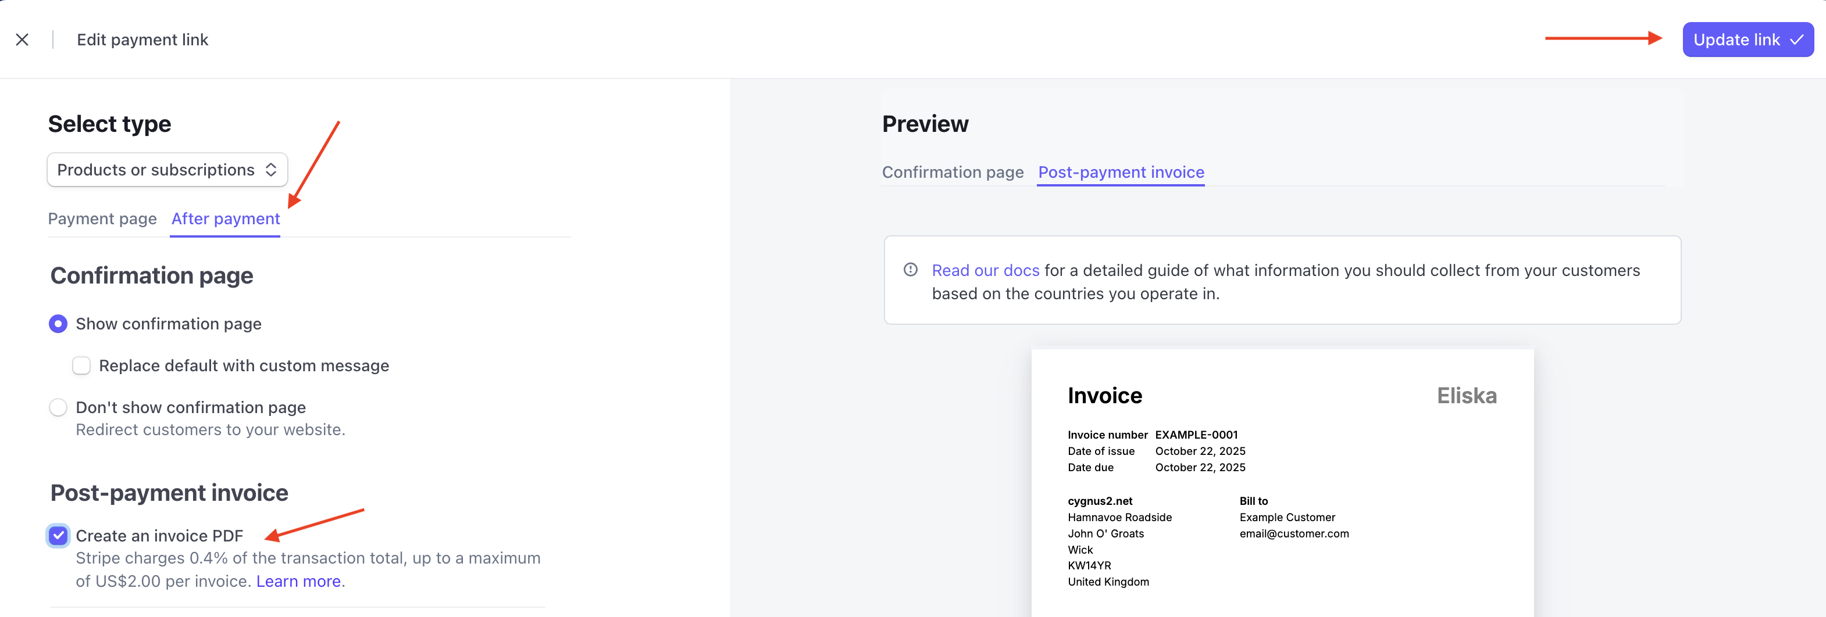
Task: Open the Products or subscriptions type dropdown
Action: tap(166, 170)
